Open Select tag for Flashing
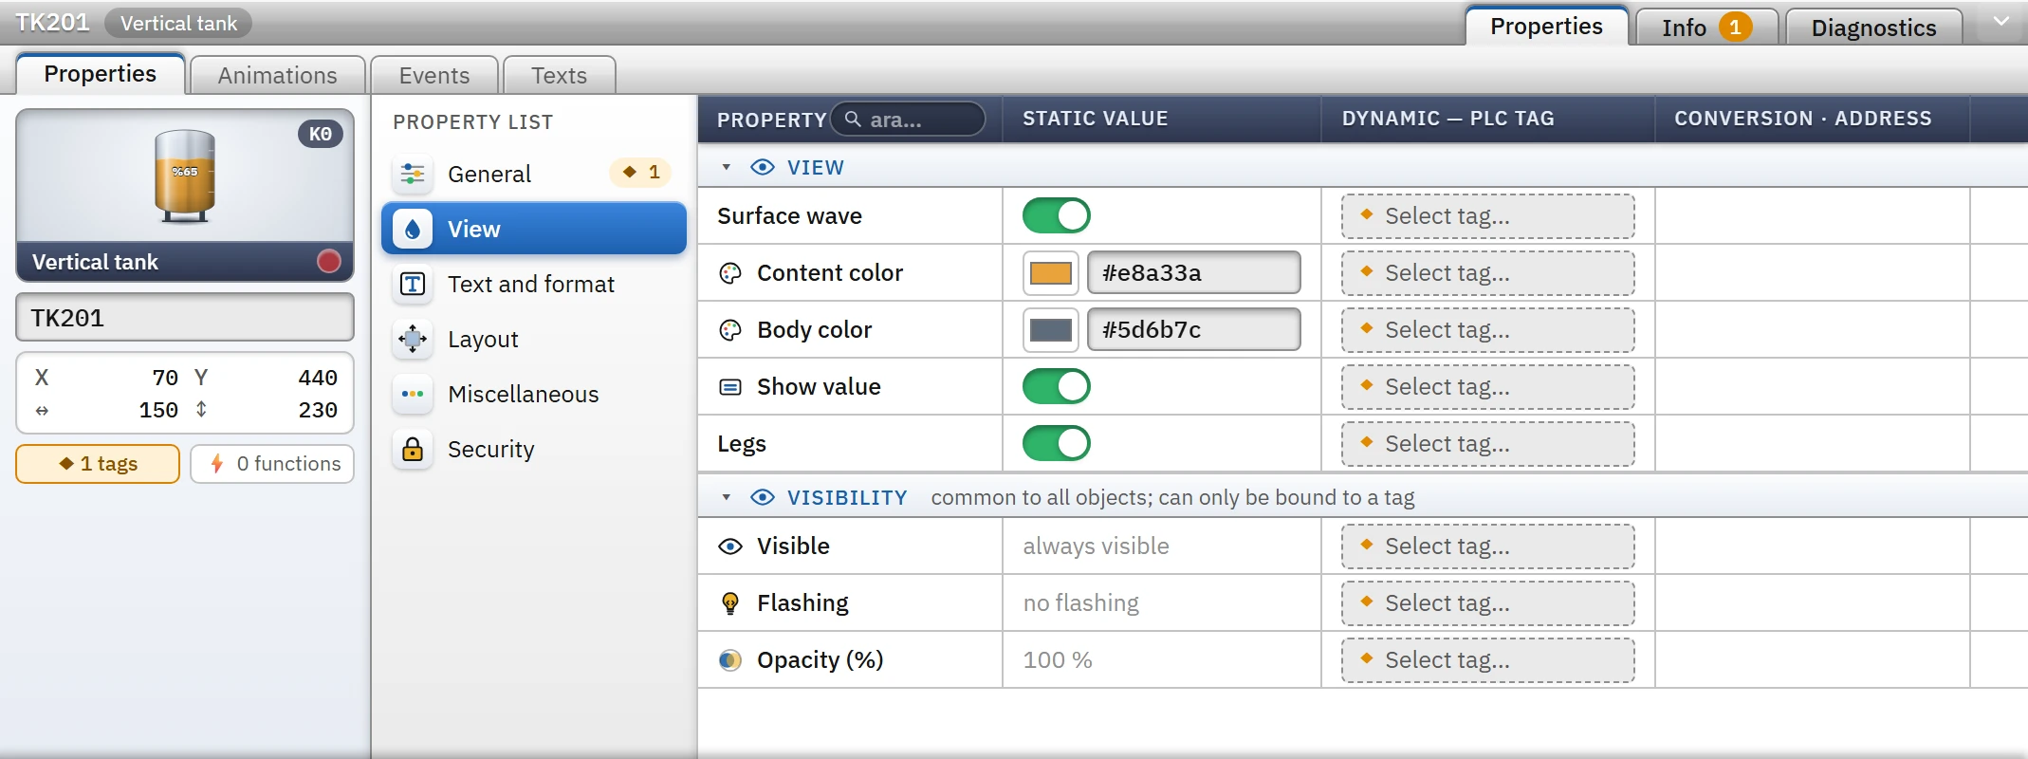Screen dimensions: 2028x759 tap(1487, 603)
